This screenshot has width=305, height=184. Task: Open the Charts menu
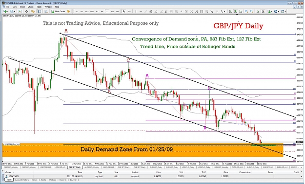tap(31, 7)
